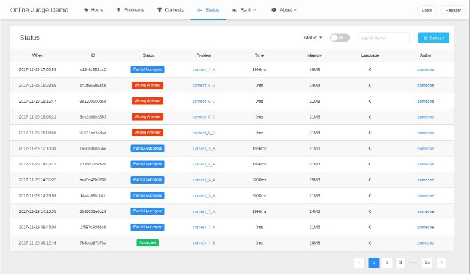Click the Login button
Screen dimensions: 470x274
click(x=427, y=10)
